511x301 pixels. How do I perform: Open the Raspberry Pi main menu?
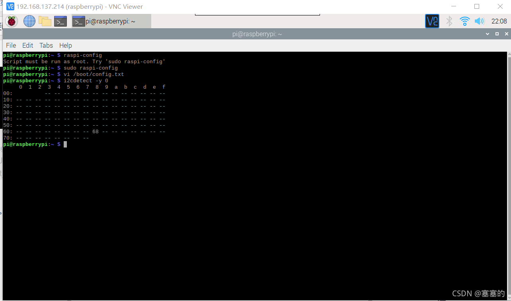(12, 21)
